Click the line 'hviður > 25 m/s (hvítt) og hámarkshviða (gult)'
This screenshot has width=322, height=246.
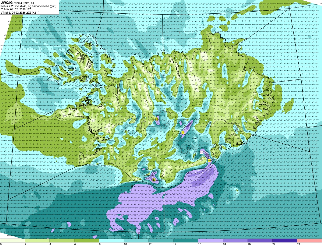click(28, 6)
